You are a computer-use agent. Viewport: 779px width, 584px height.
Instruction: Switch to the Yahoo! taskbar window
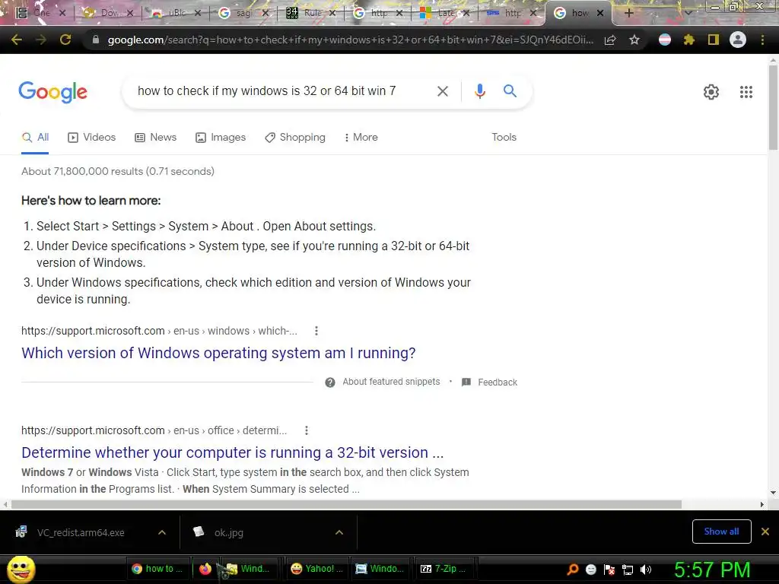pos(316,569)
